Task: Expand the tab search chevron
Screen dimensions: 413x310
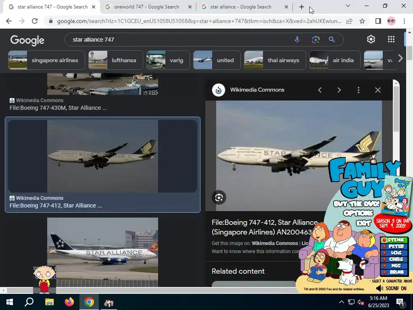Action: (x=348, y=6)
